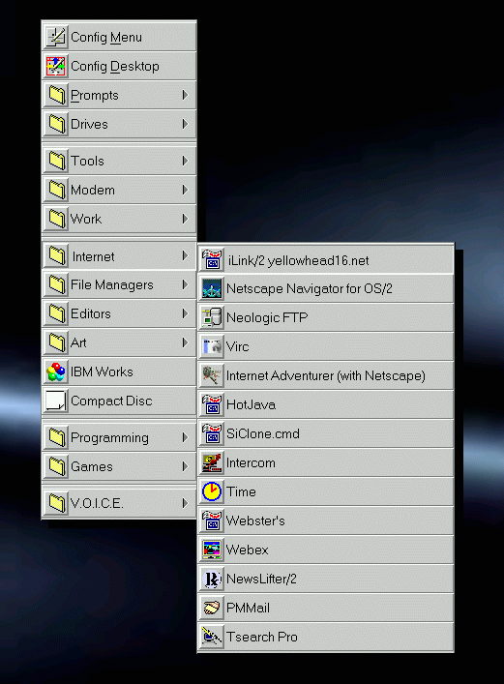Open PMMail entry
Screen dimensions: 504x684
326,608
